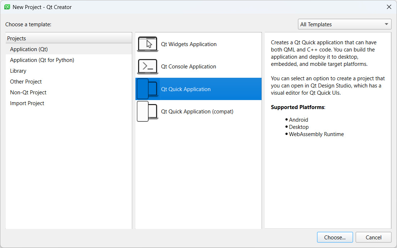397x248 pixels.
Task: Select Application (Qt for Python) category
Action: [x=68, y=60]
